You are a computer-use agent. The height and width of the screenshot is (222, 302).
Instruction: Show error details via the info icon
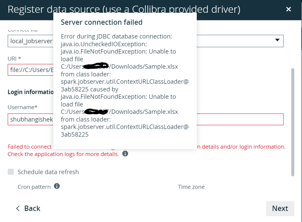pos(125,154)
